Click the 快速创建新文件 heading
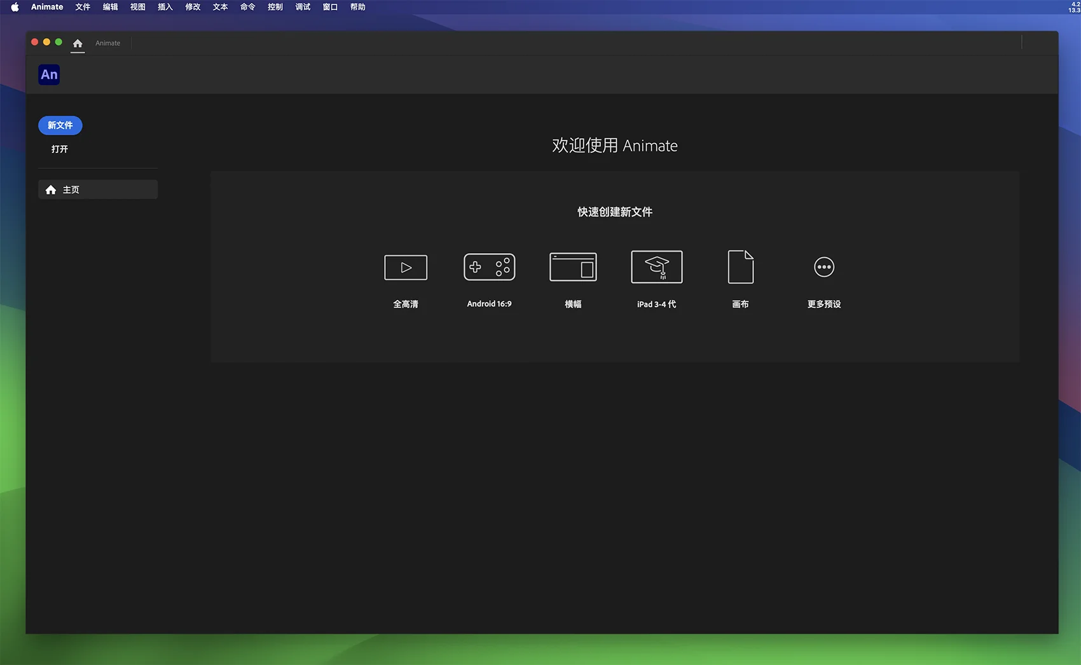This screenshot has width=1081, height=665. click(x=615, y=212)
